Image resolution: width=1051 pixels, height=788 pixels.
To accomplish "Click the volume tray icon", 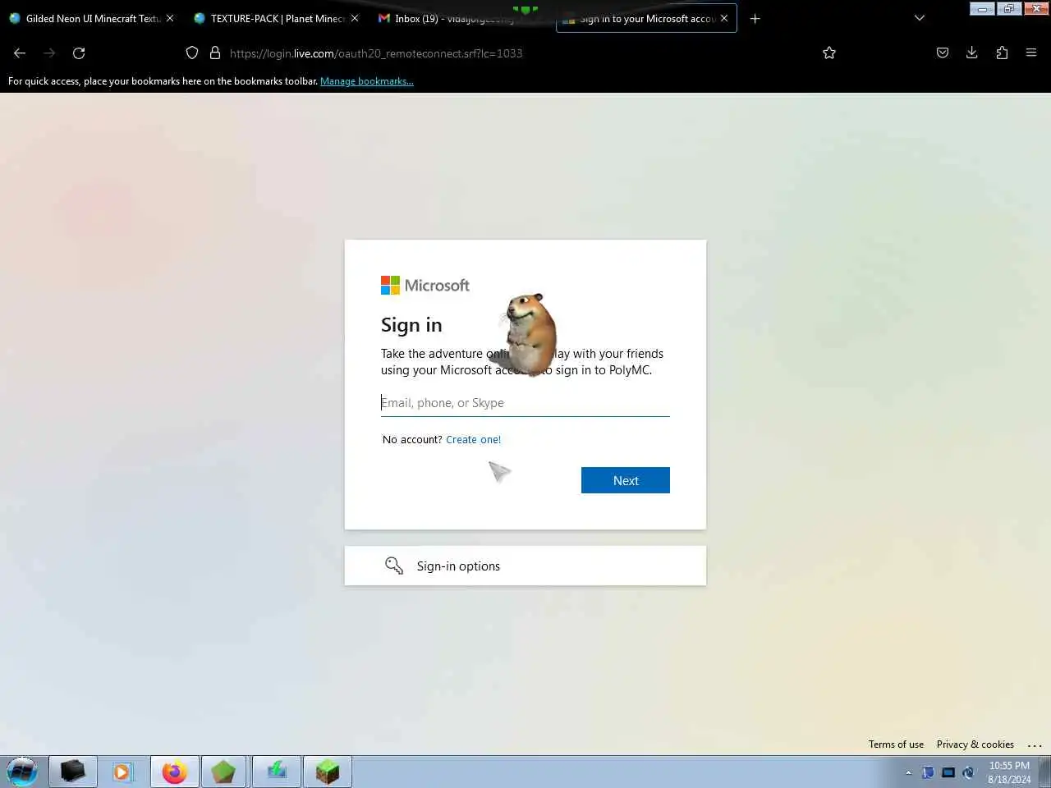I will pos(969,772).
